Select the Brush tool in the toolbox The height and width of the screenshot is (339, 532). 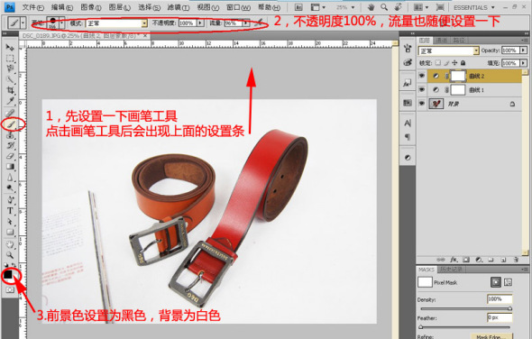coord(11,124)
